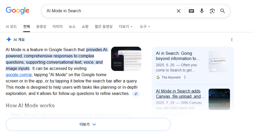Screen dimensions: 254x133
Task: Open the 동영상 tab
Action: tap(41, 27)
